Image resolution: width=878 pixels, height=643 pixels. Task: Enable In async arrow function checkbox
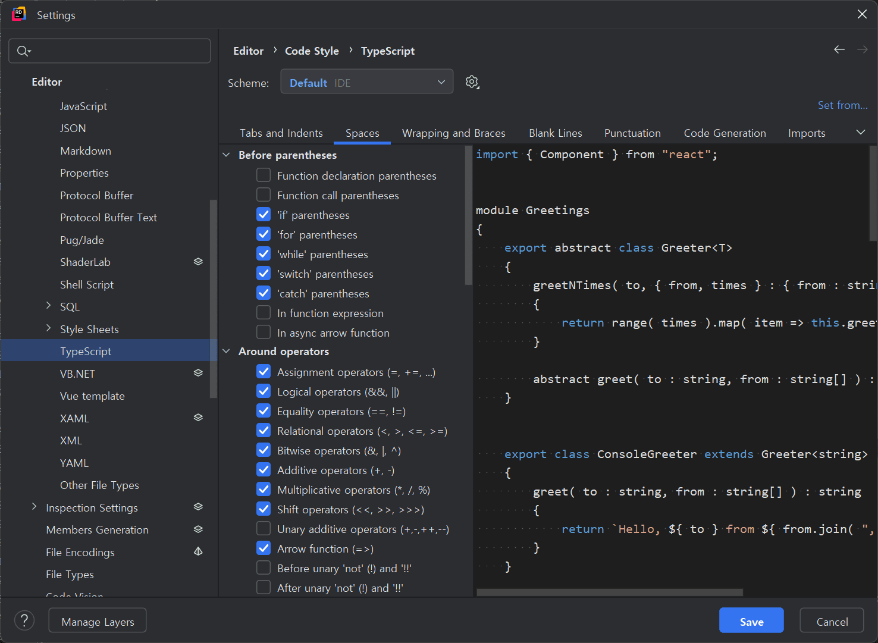point(264,333)
